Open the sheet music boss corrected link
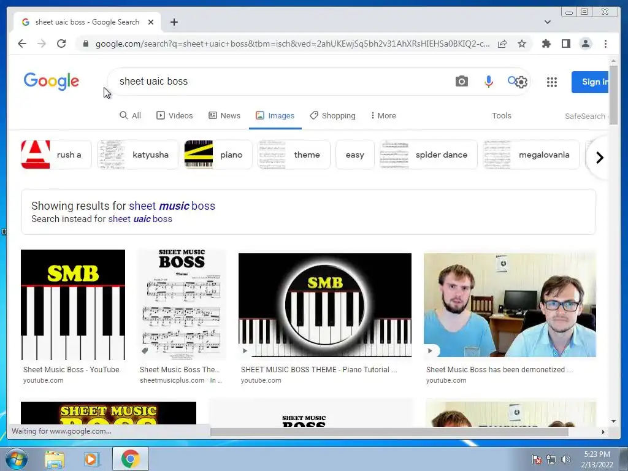This screenshot has height=471, width=628. [x=172, y=205]
